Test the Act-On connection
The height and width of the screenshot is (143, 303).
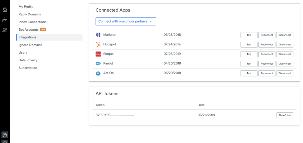pyautogui.click(x=249, y=73)
